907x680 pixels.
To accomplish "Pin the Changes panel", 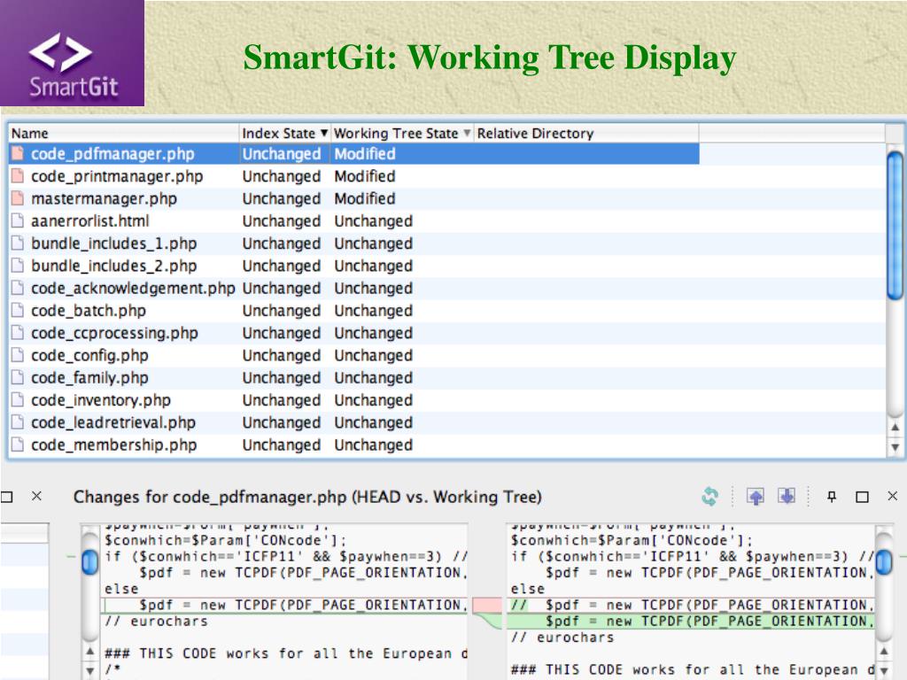I will pyautogui.click(x=831, y=496).
